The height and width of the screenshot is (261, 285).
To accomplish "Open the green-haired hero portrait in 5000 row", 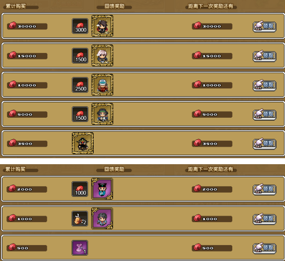I will coord(102,114).
